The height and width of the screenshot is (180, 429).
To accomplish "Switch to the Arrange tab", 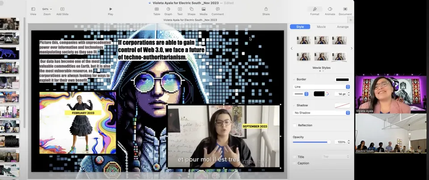I will point(343,27).
